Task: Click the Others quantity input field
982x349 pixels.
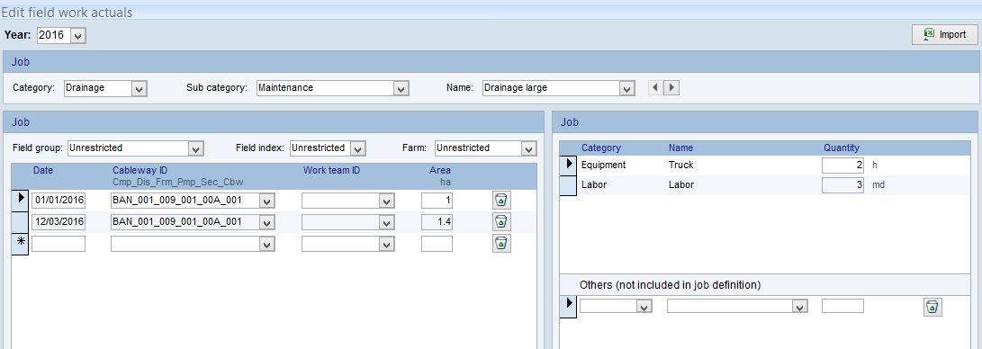Action: pos(843,307)
